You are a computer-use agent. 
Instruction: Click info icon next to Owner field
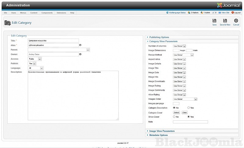point(80,54)
